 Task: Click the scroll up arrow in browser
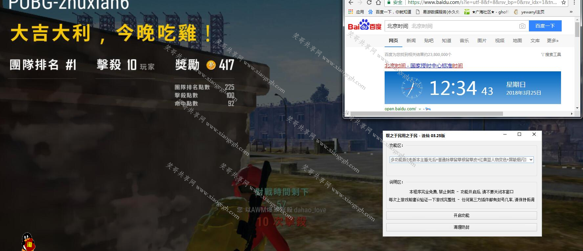tap(577, 20)
